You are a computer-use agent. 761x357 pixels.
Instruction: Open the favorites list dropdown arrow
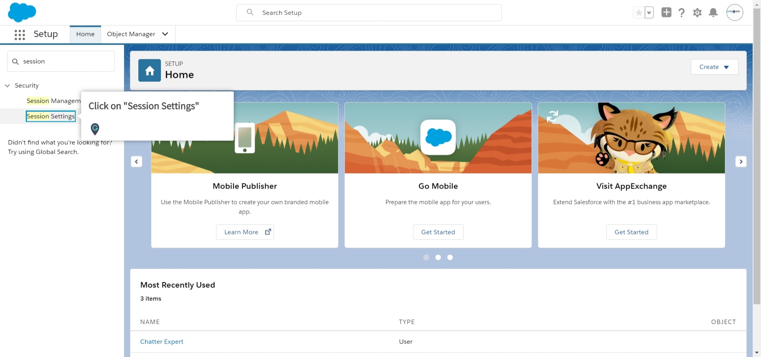[x=649, y=13]
